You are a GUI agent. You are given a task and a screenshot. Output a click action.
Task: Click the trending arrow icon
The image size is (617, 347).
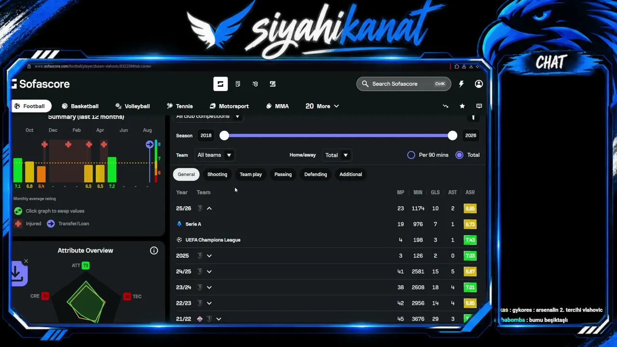click(x=445, y=106)
